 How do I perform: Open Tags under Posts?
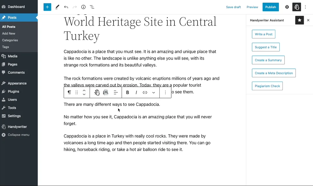pos(6,47)
